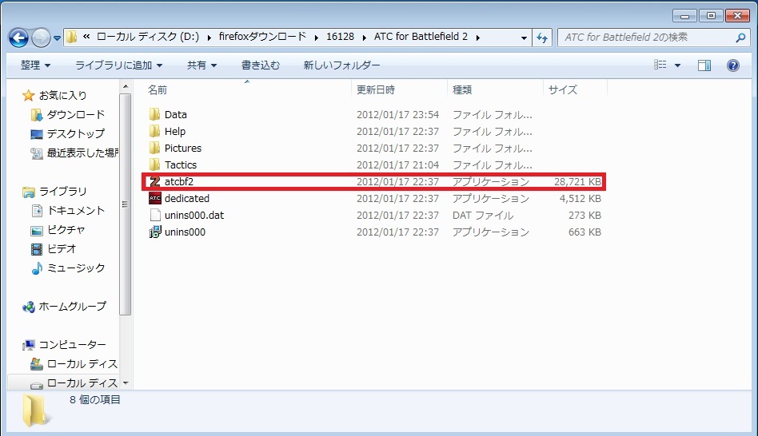Viewport: 758px width, 436px height.
Task: Click 16128 breadcrumb in address bar
Action: point(340,37)
